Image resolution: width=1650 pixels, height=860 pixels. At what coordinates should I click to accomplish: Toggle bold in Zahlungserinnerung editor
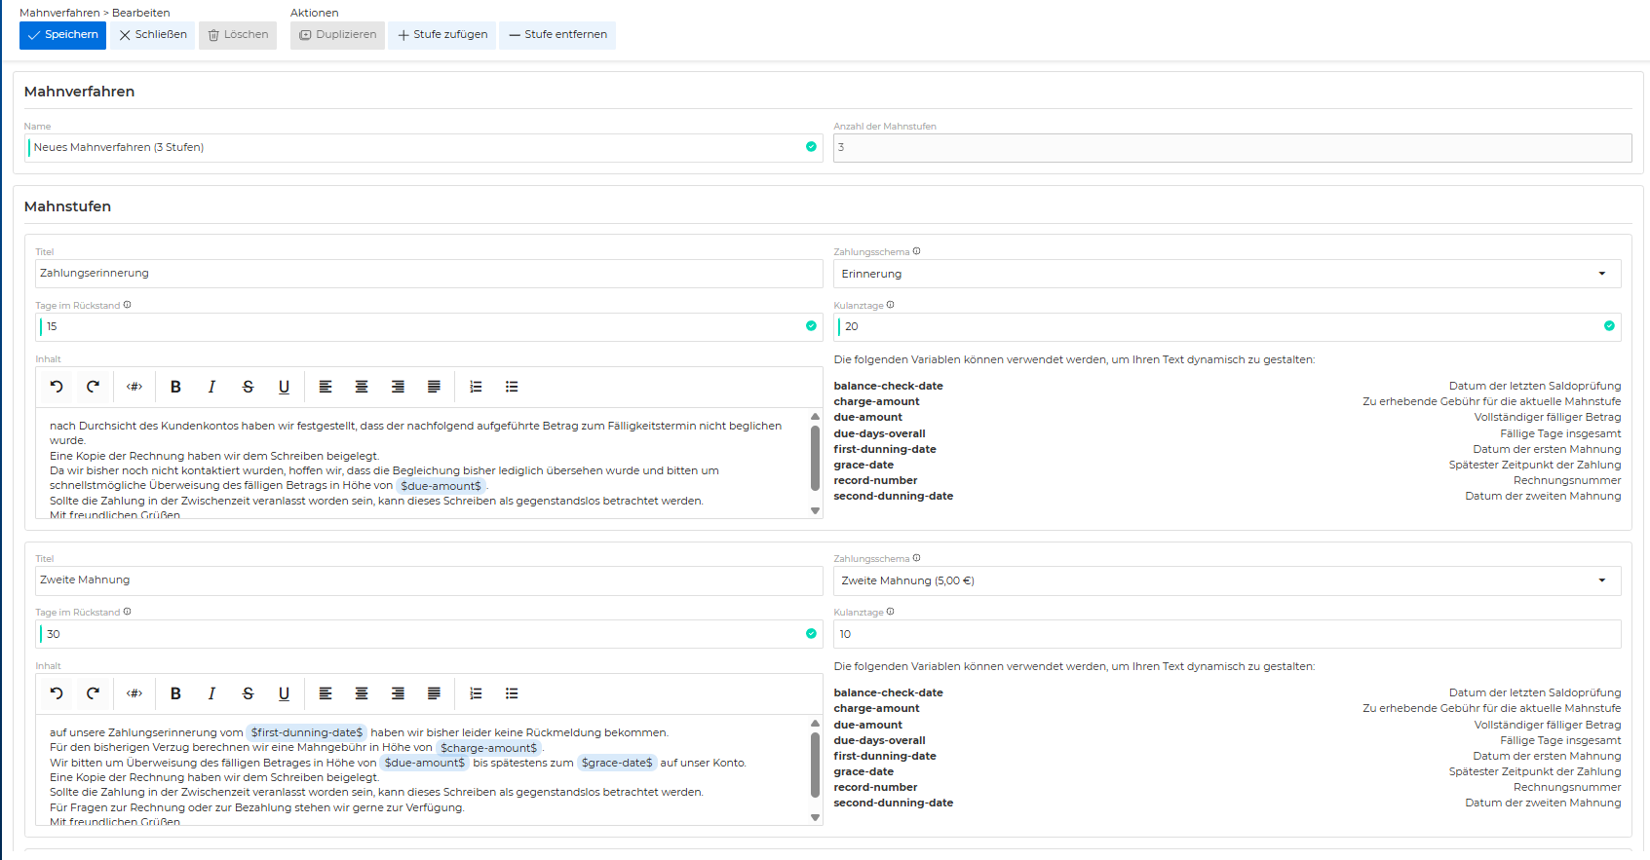pyautogui.click(x=175, y=387)
